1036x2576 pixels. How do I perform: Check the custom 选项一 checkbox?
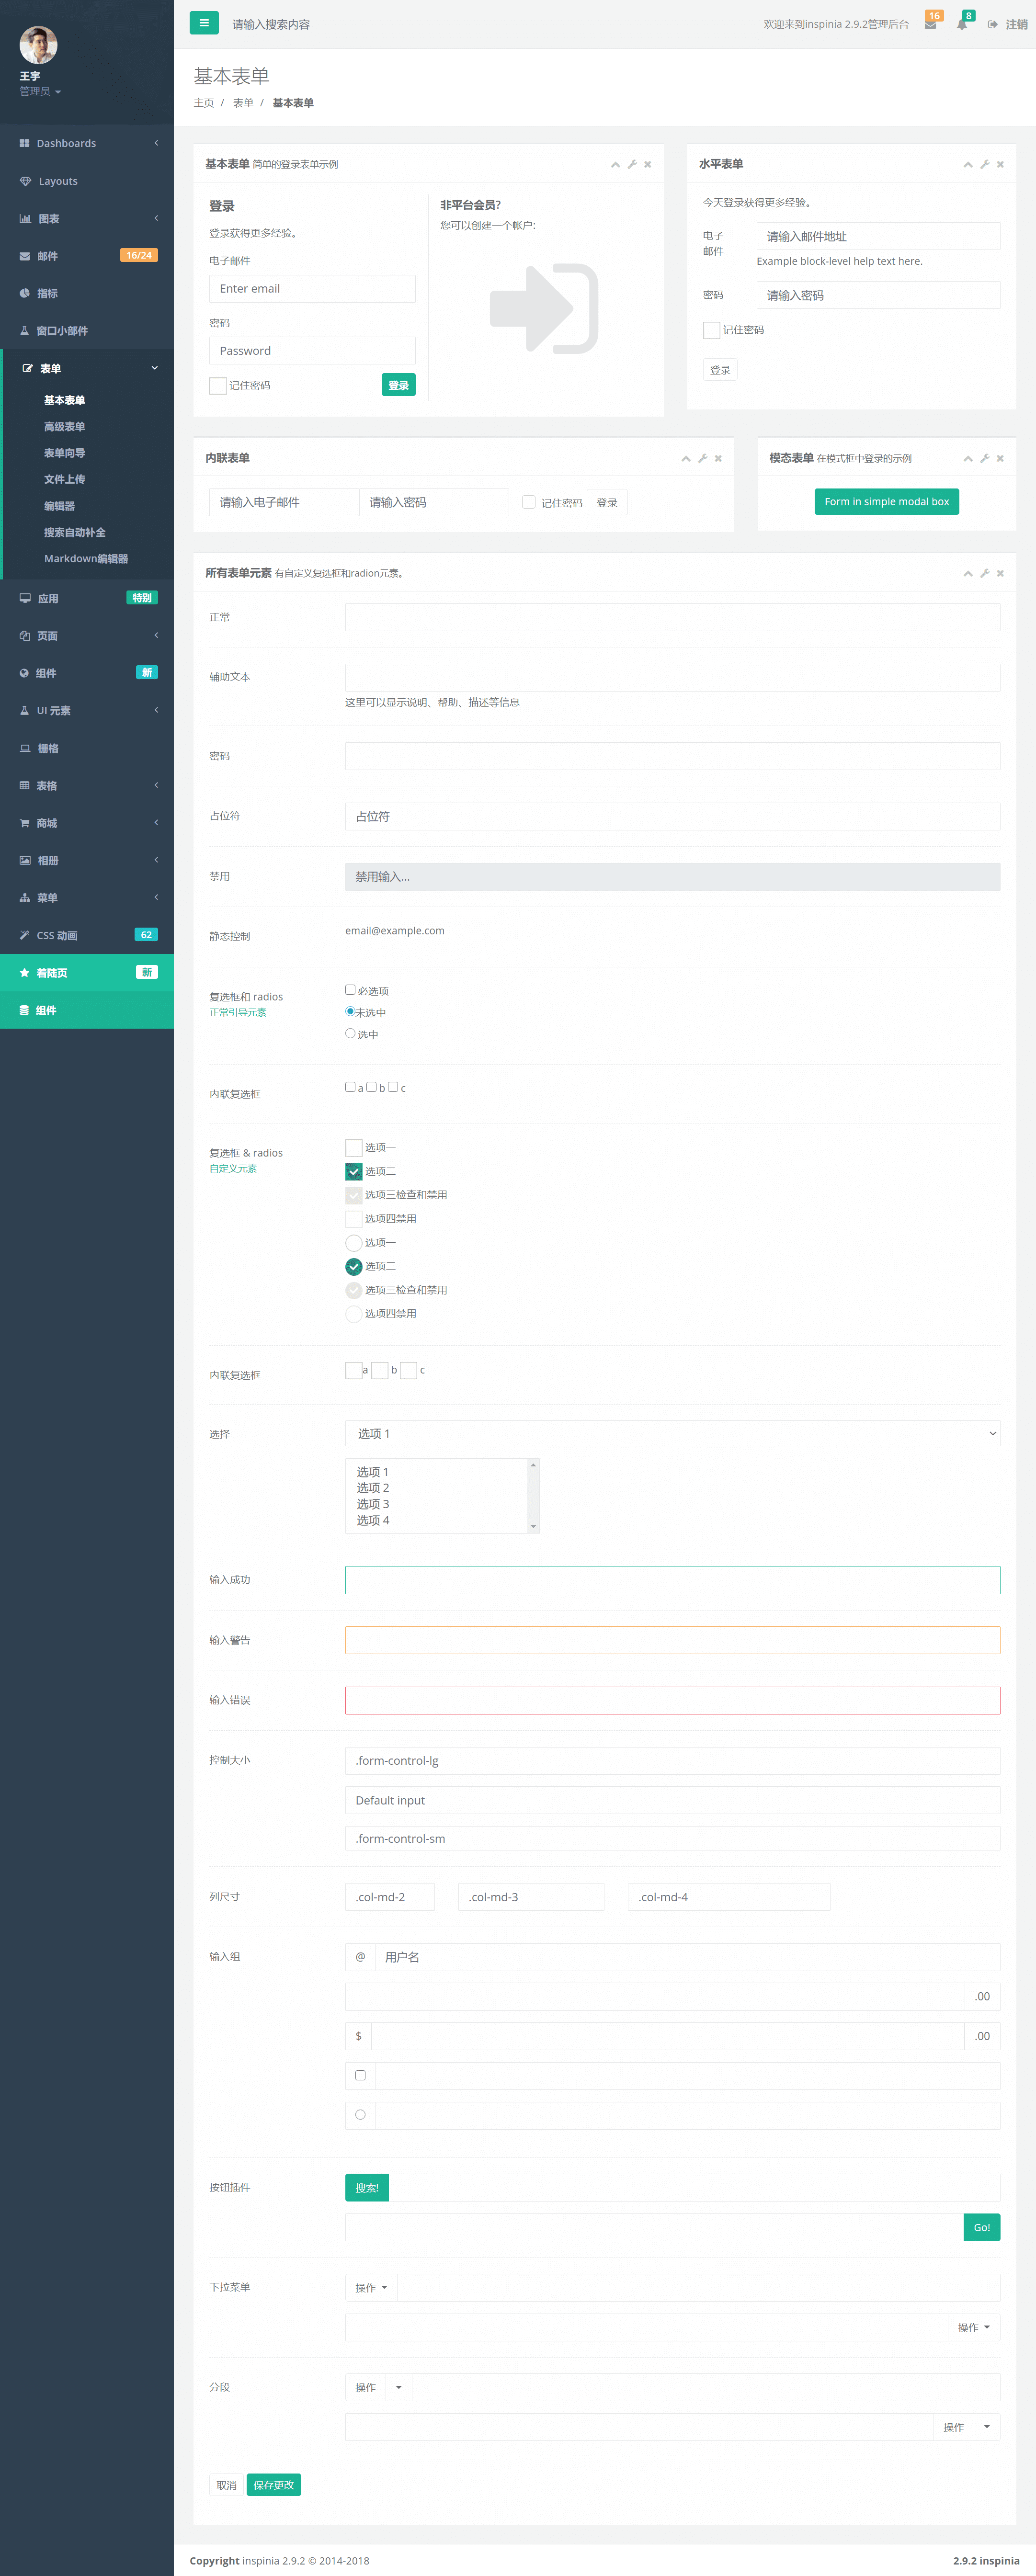pyautogui.click(x=354, y=1148)
